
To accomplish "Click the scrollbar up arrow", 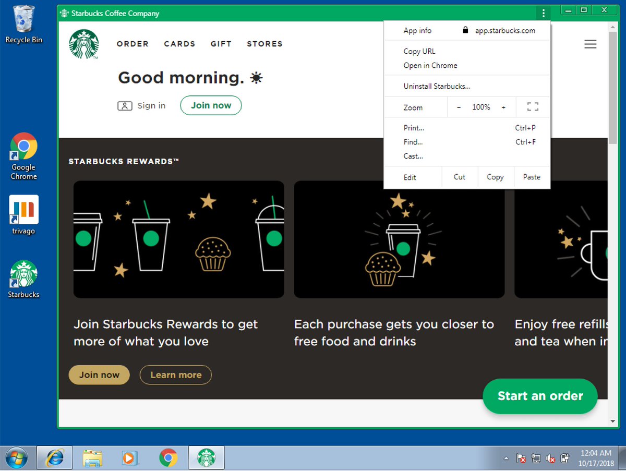I will coord(612,26).
